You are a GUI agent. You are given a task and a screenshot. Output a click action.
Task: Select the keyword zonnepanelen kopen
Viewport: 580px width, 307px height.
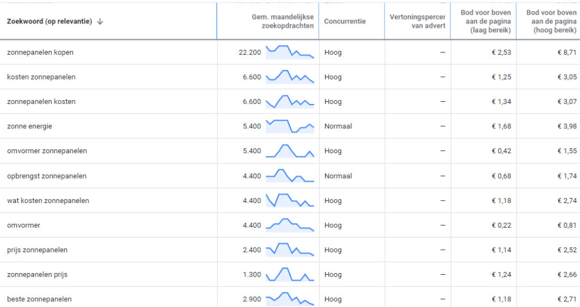point(40,52)
